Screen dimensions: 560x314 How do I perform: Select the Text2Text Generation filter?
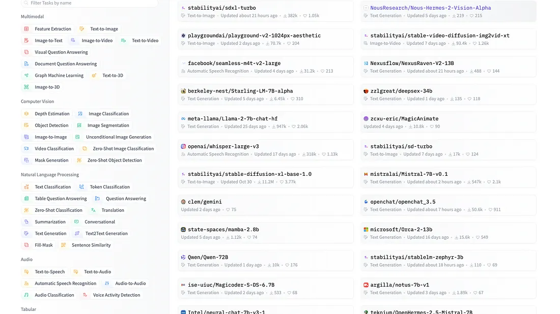[x=101, y=233]
